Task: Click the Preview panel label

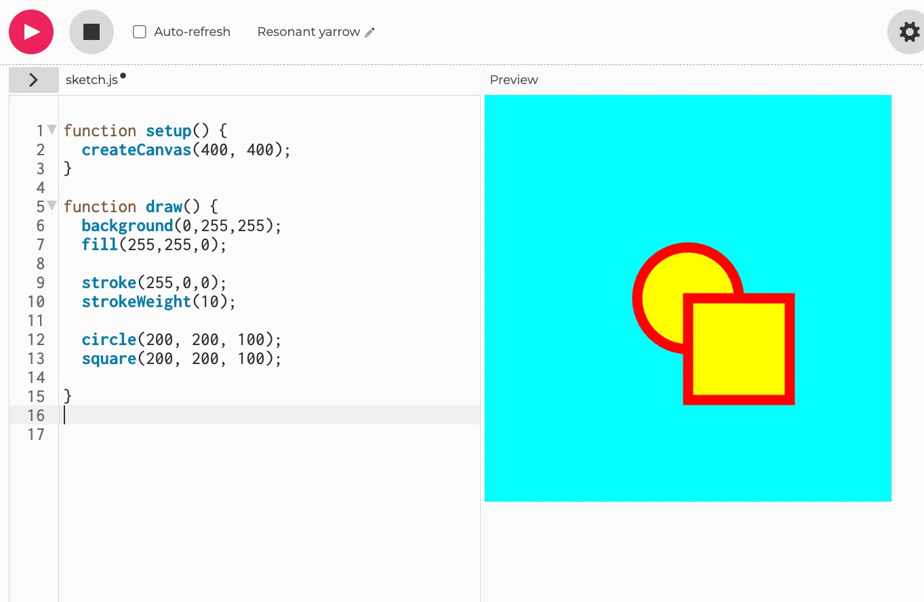Action: 514,80
